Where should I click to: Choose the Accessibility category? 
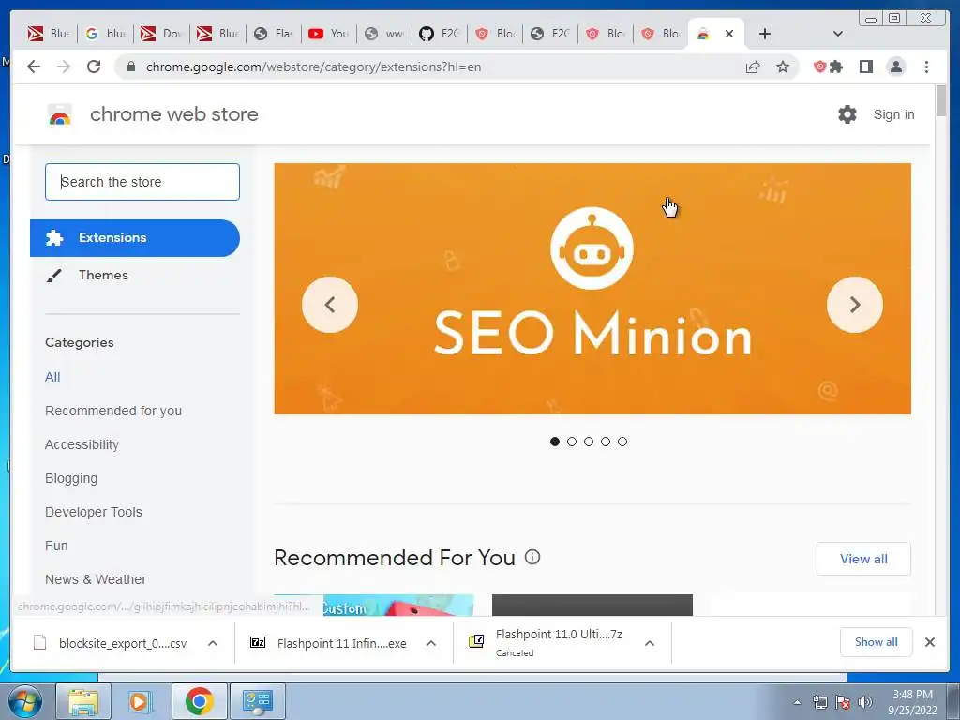pyautogui.click(x=82, y=444)
